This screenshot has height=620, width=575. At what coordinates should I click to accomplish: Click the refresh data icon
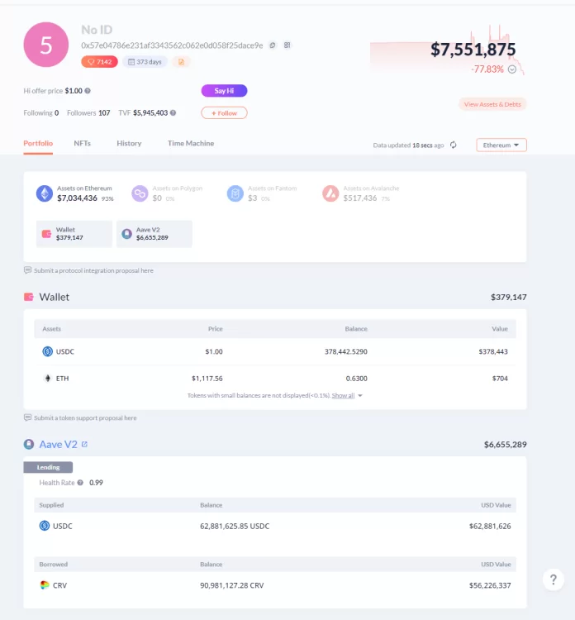point(454,145)
